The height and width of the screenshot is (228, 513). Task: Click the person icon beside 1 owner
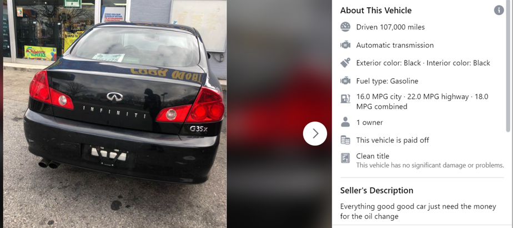click(345, 123)
